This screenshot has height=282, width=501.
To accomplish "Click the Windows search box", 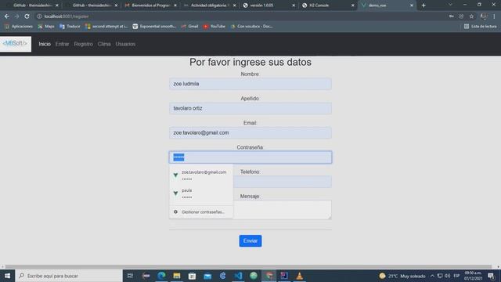I will (69, 276).
